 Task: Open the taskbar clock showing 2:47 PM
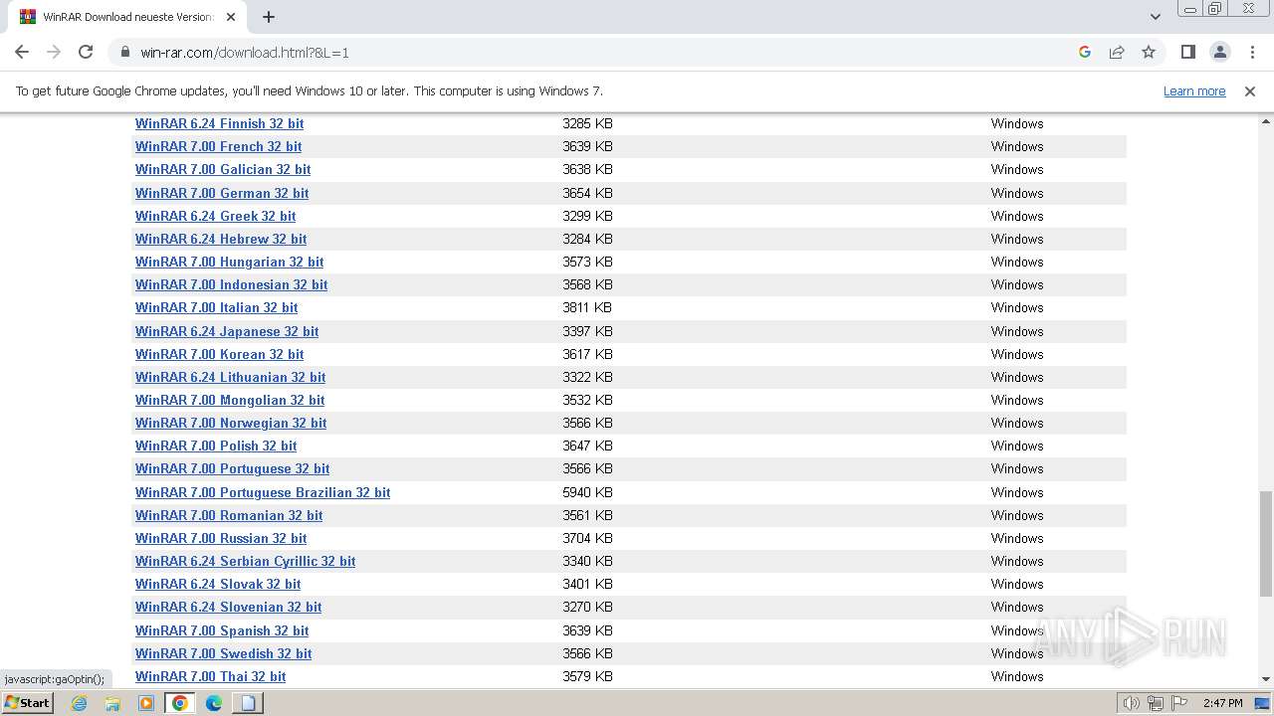pos(1223,703)
